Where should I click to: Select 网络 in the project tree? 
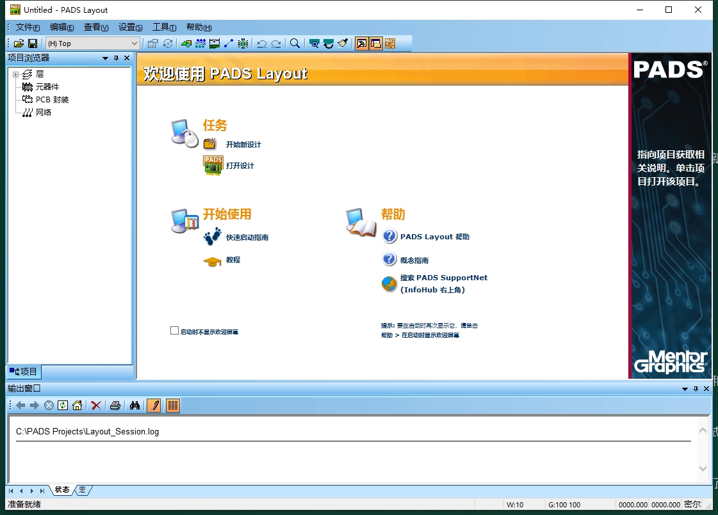(44, 113)
